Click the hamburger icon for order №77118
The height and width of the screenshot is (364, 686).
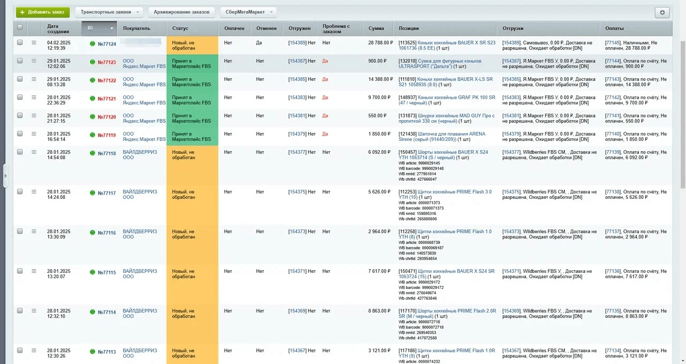point(34,152)
